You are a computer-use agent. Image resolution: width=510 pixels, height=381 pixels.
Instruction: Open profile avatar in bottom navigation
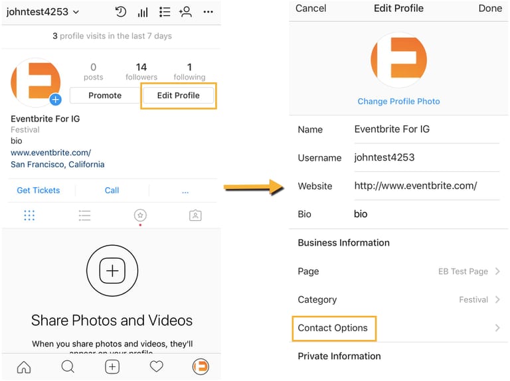[x=201, y=366]
